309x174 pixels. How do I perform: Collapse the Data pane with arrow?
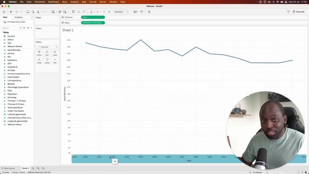[x=32, y=17]
